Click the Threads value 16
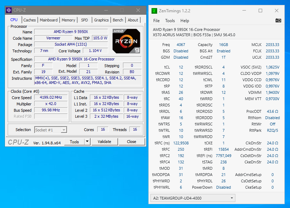The height and width of the screenshot is (208, 290). coord(135,129)
